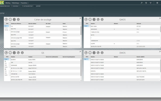Select the DMOS FCL row in DMOS panel
This screenshot has width=161, height=101.
point(125,71)
